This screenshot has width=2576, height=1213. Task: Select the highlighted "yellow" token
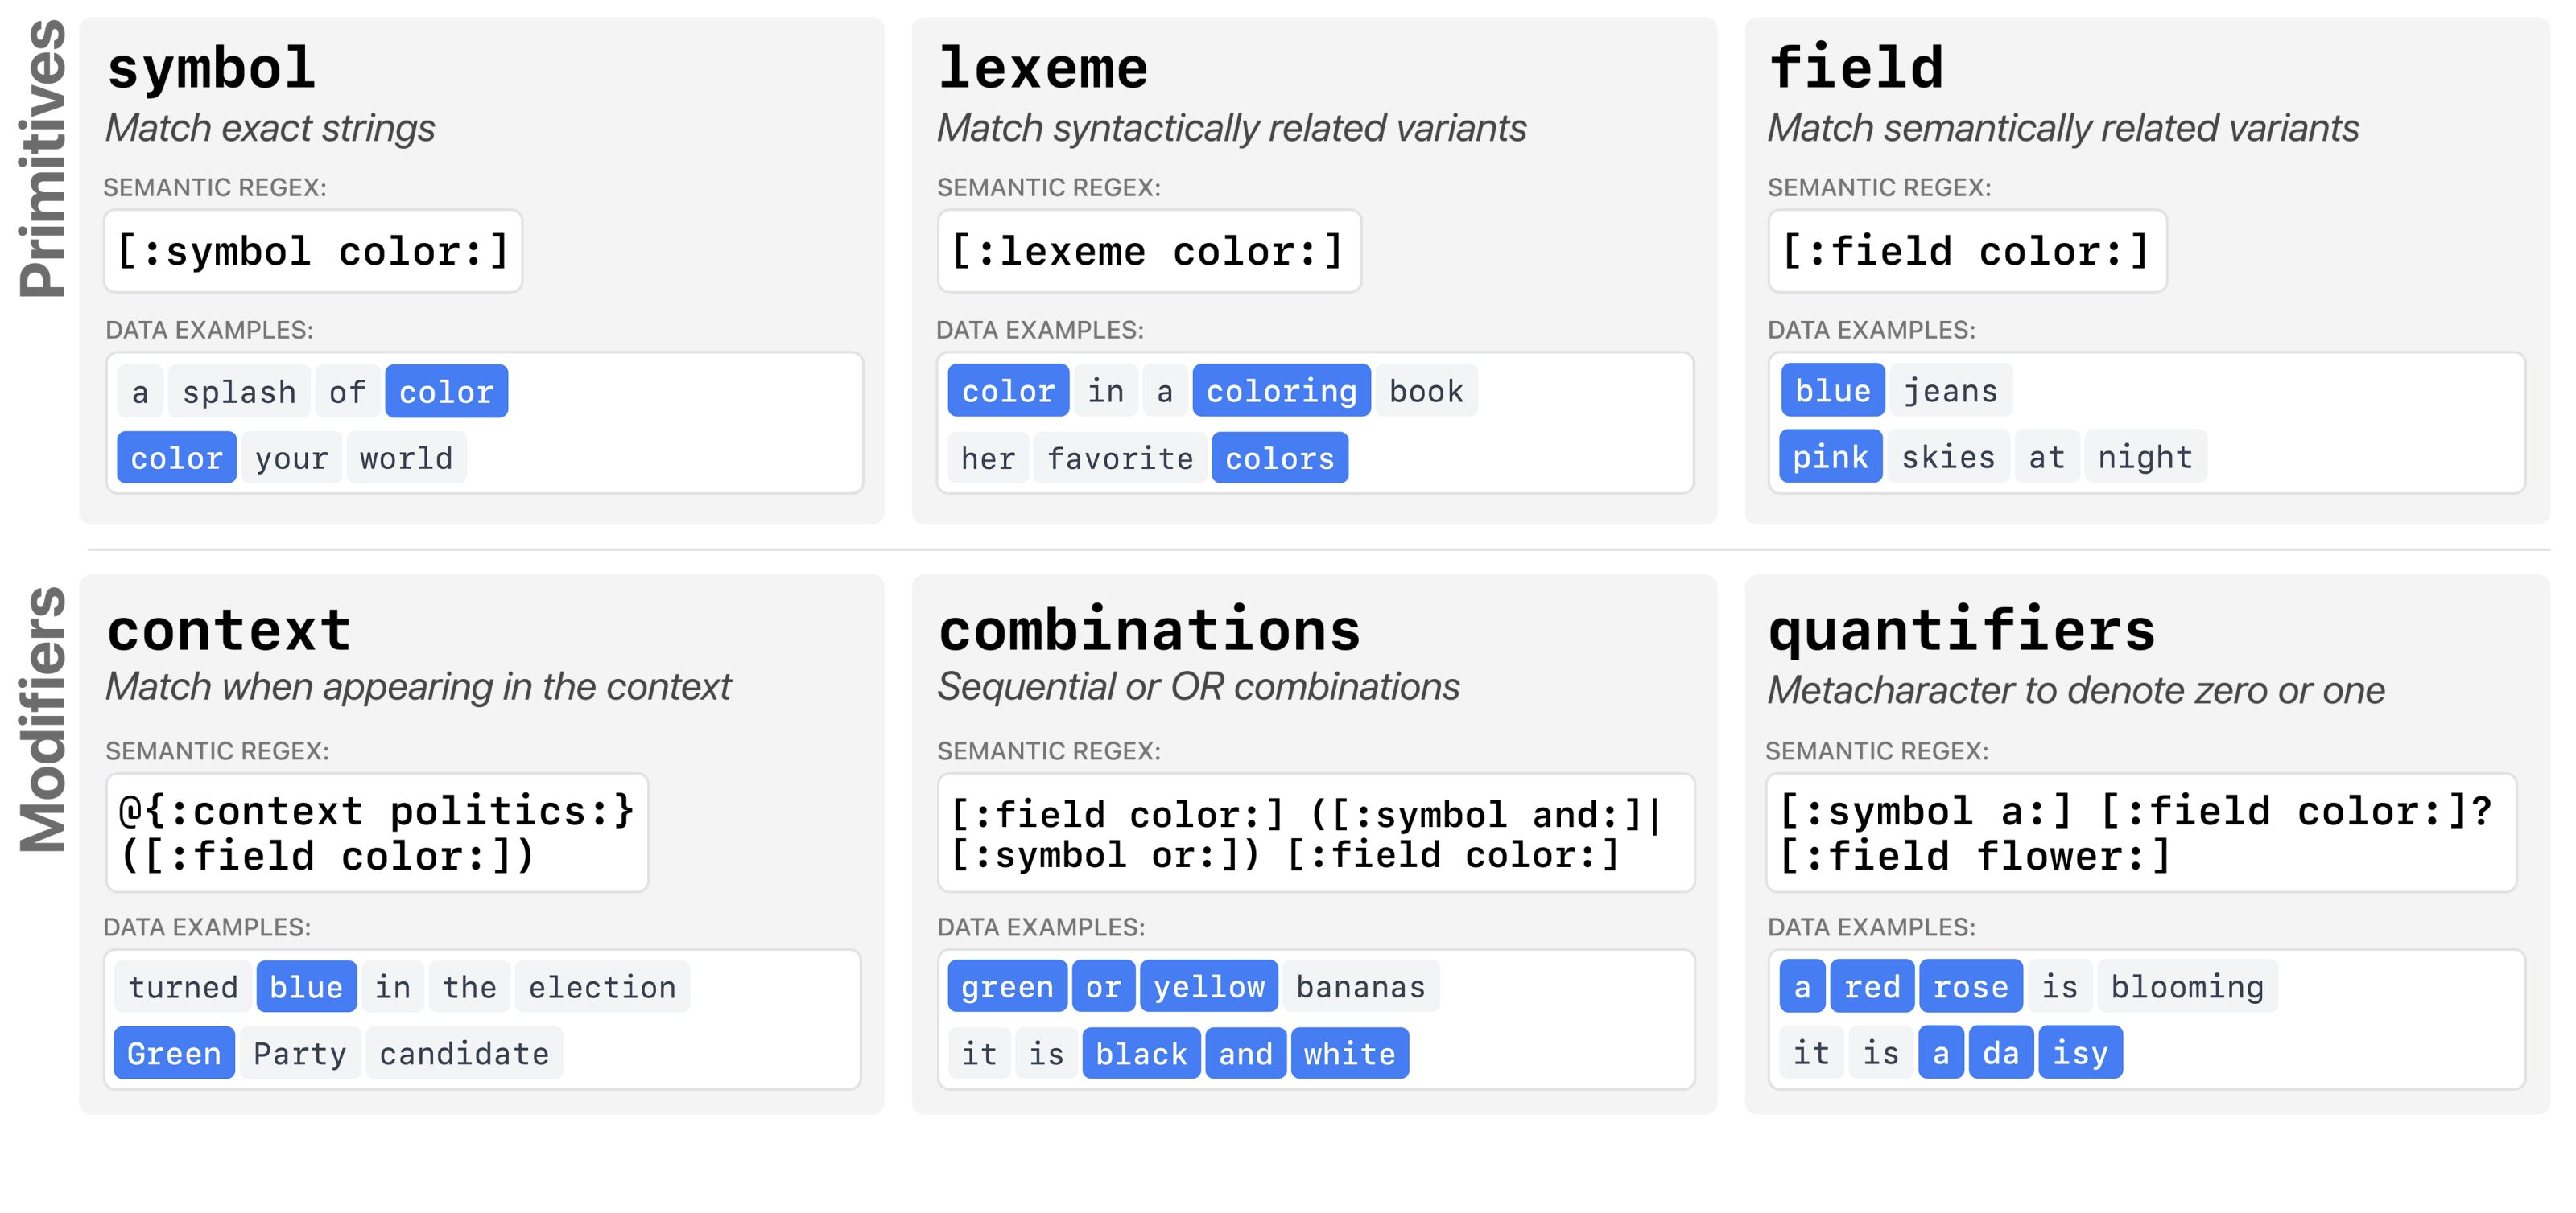[x=1209, y=987]
